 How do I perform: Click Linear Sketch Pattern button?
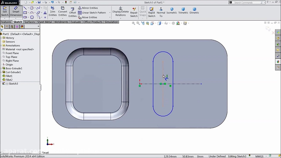click(x=92, y=13)
